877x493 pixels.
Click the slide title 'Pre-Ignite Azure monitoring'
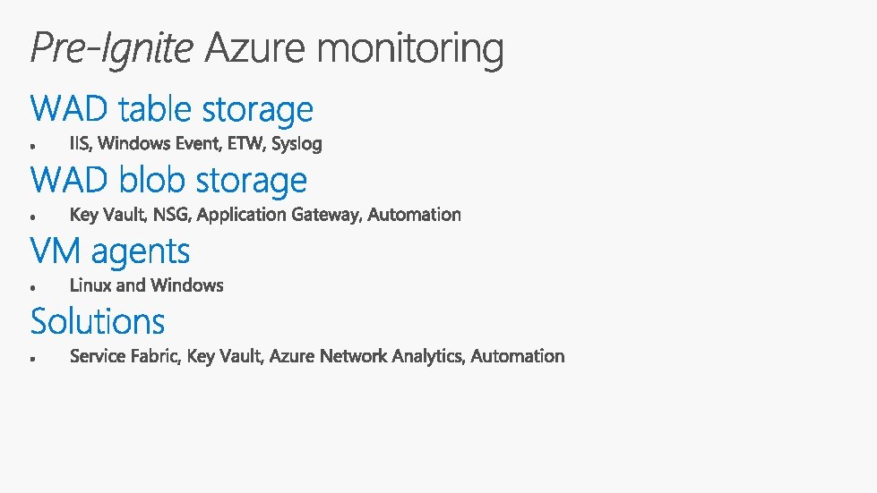click(267, 49)
